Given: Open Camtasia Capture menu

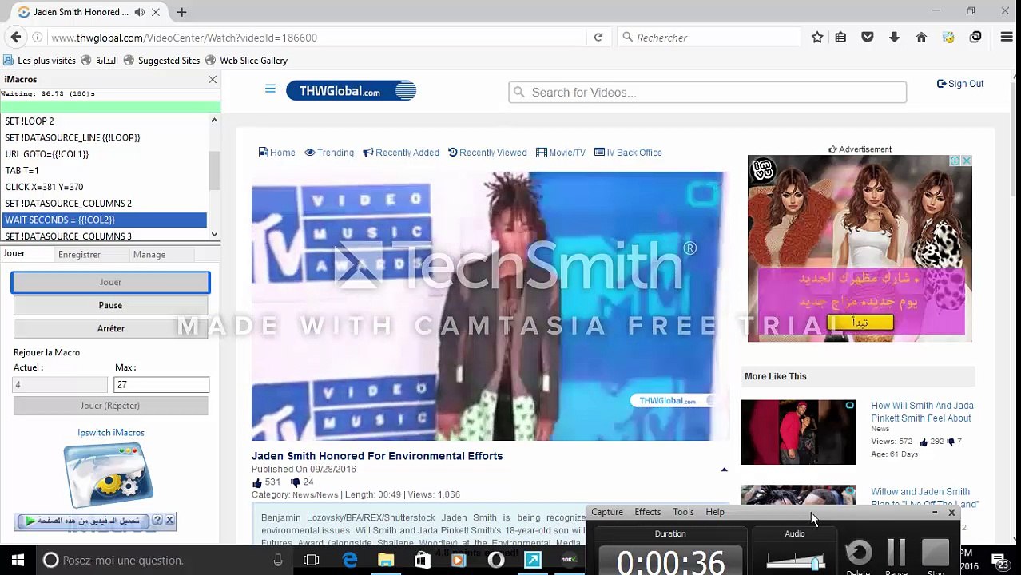Looking at the screenshot, I should (x=607, y=512).
